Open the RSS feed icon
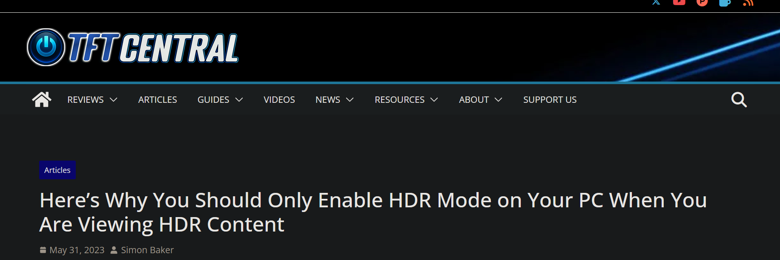Image resolution: width=780 pixels, height=260 pixels. pyautogui.click(x=748, y=3)
